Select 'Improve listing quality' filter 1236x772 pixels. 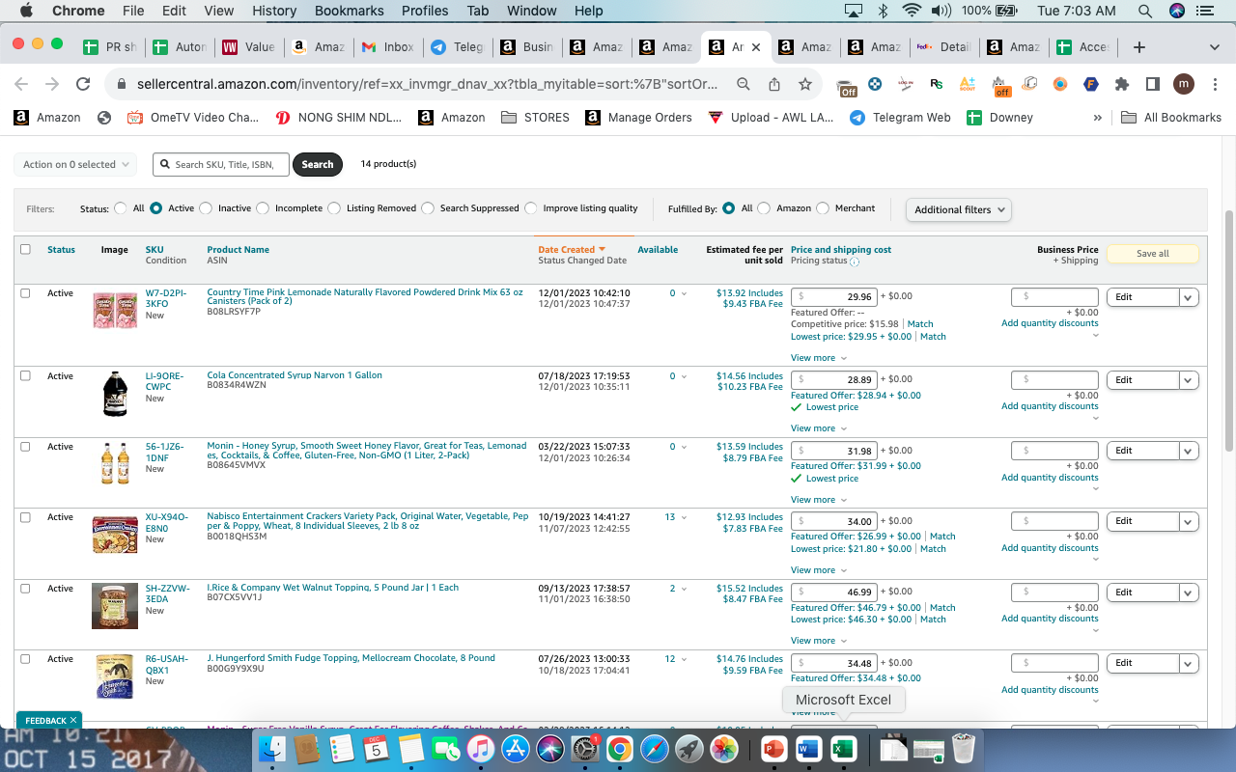[531, 208]
